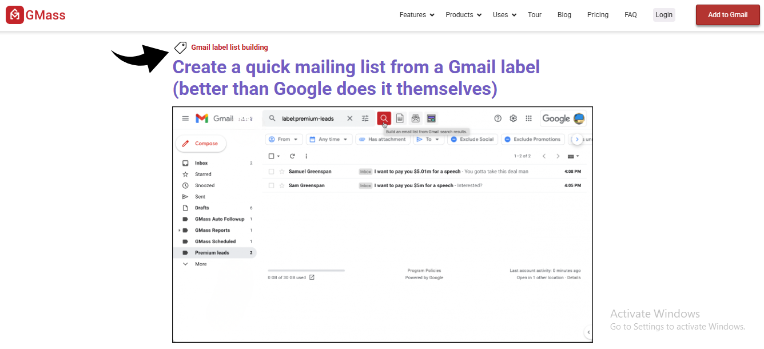Viewport: 764px width, 349px height.
Task: Open storage details external link icon
Action: point(312,277)
